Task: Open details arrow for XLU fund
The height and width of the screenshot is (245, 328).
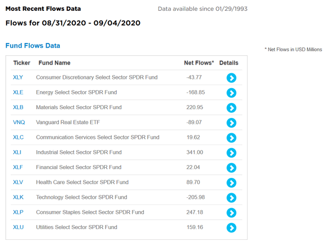Action: pyautogui.click(x=231, y=228)
